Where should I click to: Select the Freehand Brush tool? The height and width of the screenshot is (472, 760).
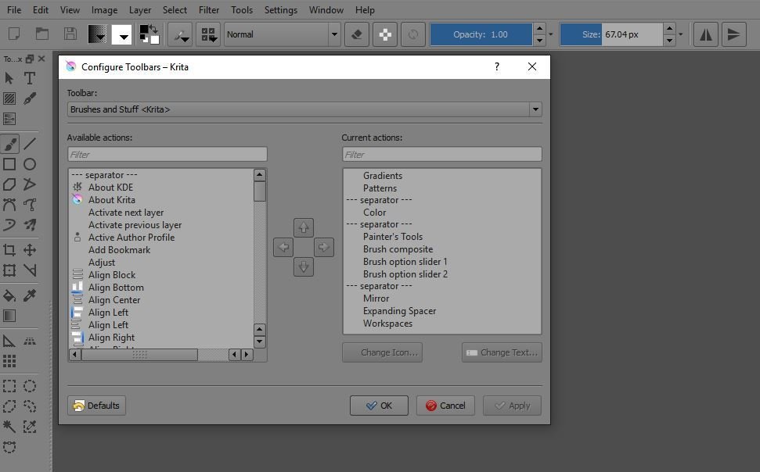click(x=9, y=144)
